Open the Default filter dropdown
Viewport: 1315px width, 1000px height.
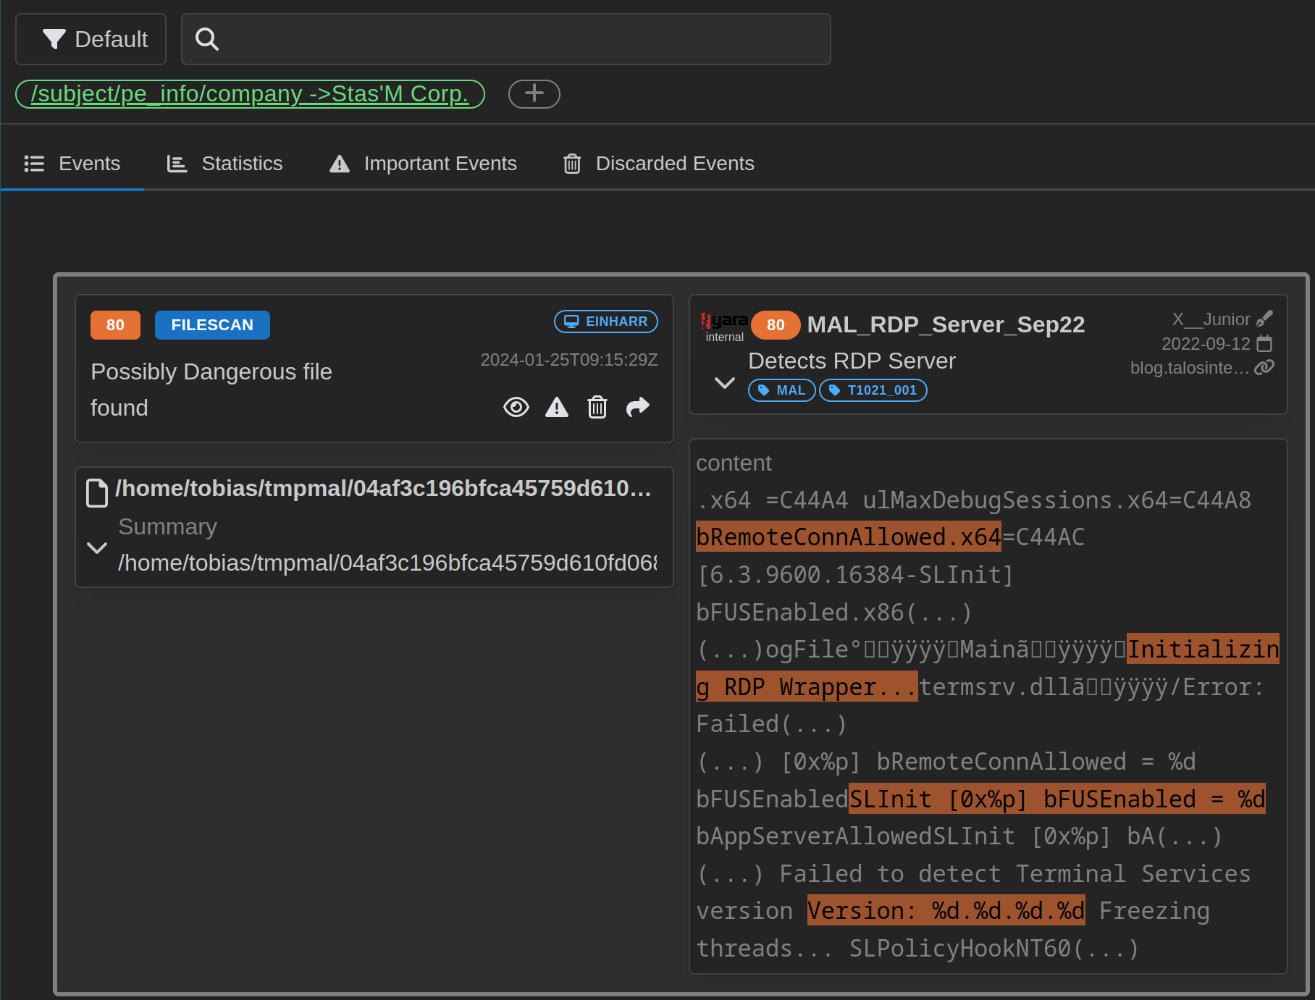[x=91, y=39]
